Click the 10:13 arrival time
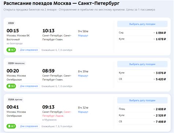Image resolution: width=174 pixels, height=133 pixels. 48,31
